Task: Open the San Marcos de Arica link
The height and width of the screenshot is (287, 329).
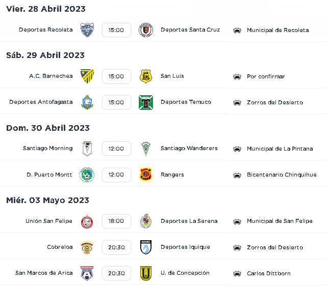Action: [x=44, y=273]
